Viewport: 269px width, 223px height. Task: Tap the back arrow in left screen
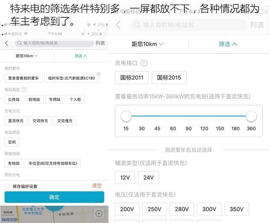click(7, 43)
